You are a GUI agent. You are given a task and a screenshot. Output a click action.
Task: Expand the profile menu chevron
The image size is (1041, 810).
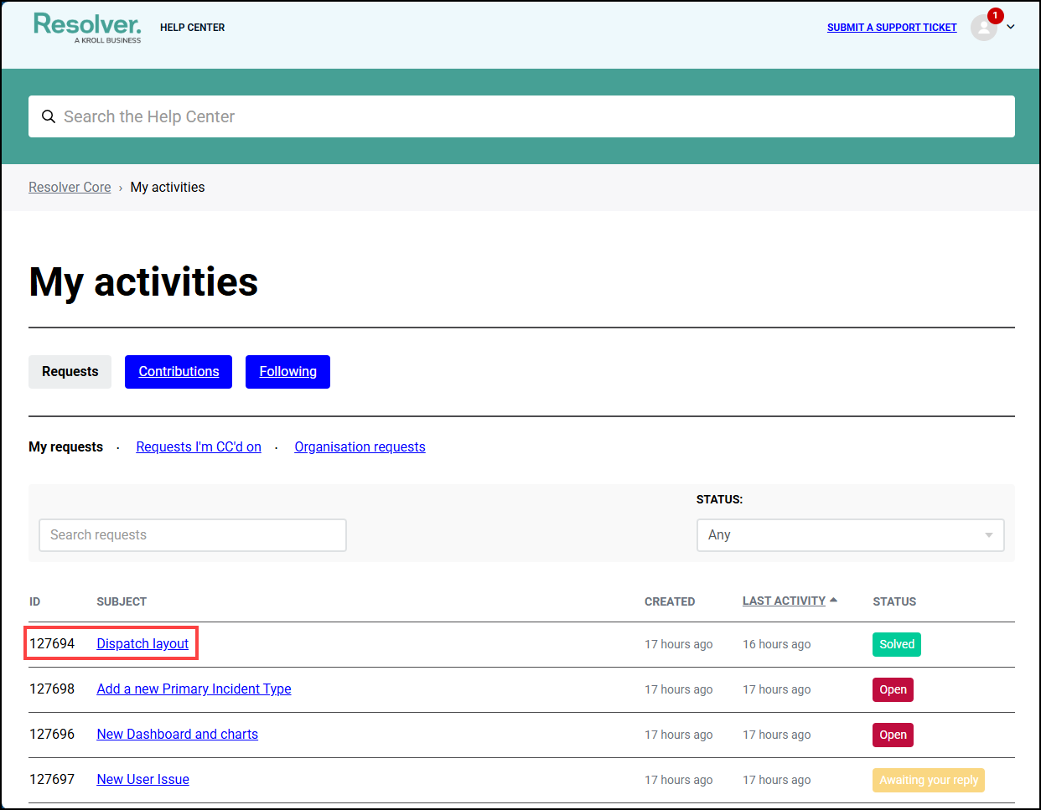click(1011, 27)
